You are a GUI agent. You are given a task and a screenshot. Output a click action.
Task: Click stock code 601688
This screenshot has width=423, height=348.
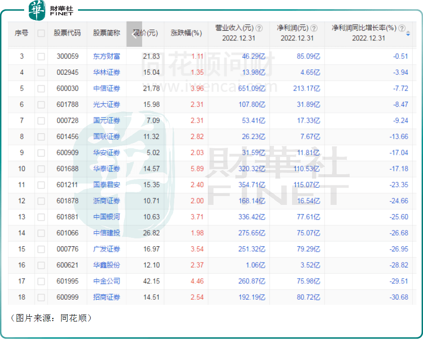(x=68, y=169)
